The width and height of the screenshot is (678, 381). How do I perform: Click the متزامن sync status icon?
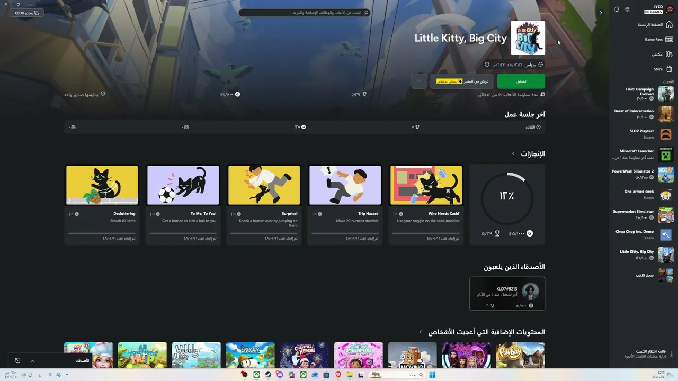coord(541,65)
